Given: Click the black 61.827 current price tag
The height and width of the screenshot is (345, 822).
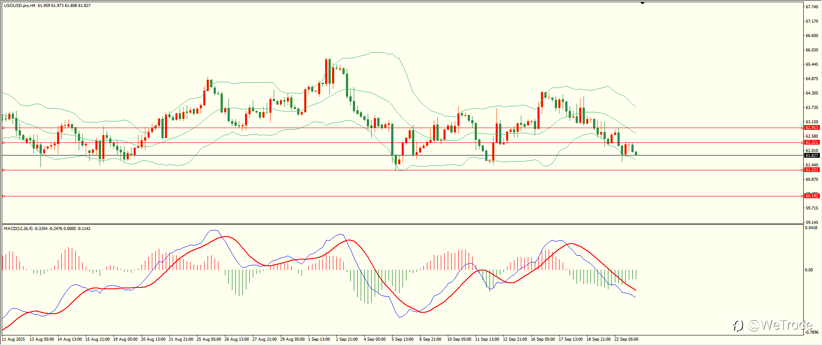Looking at the screenshot, I should tap(812, 155).
